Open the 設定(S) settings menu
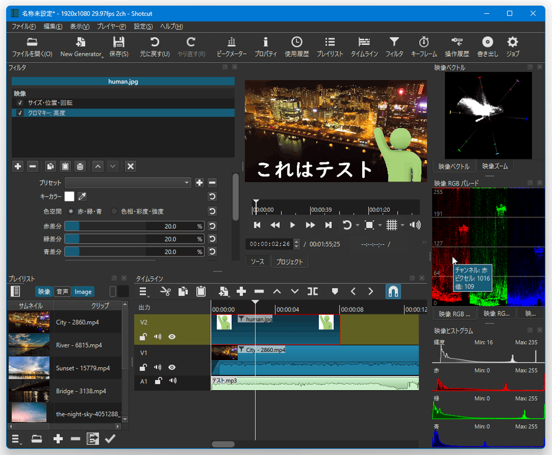The image size is (552, 455). tap(143, 27)
